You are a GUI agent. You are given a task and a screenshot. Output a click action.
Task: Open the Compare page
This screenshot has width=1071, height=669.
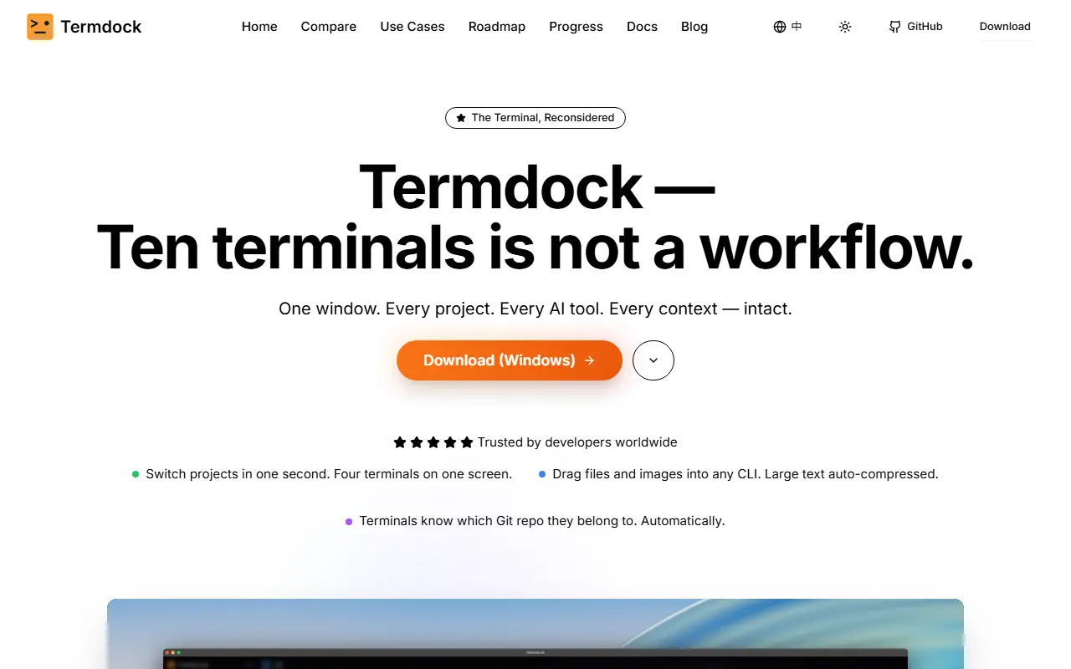click(x=329, y=27)
